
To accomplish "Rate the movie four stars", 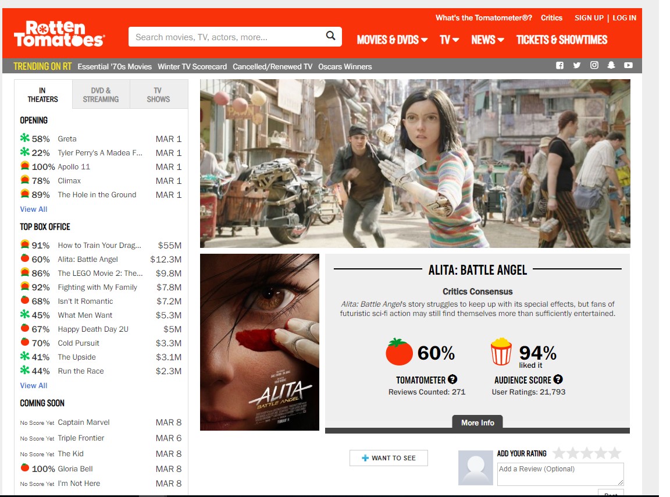I will pos(601,453).
